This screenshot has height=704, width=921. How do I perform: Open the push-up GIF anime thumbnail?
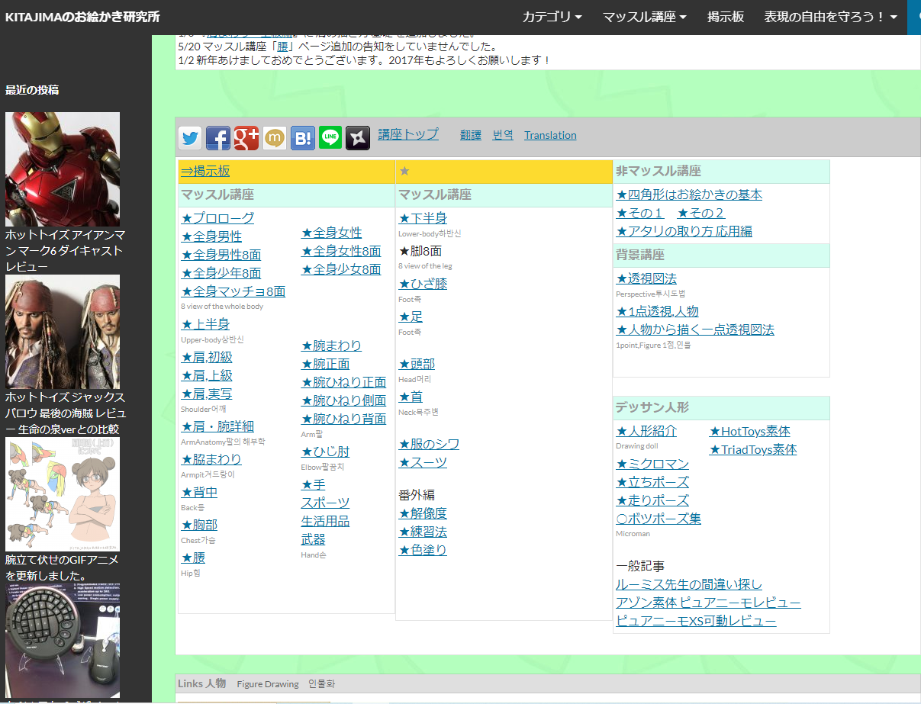click(x=63, y=494)
